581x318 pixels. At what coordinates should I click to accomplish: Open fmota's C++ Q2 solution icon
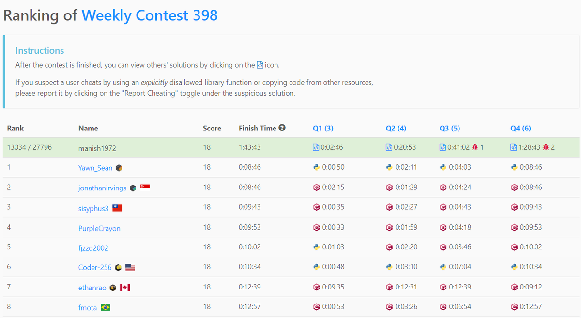389,306
